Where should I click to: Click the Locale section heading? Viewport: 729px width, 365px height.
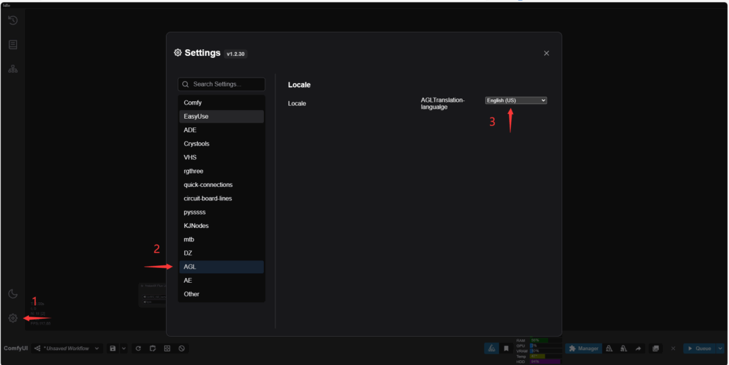coord(299,85)
